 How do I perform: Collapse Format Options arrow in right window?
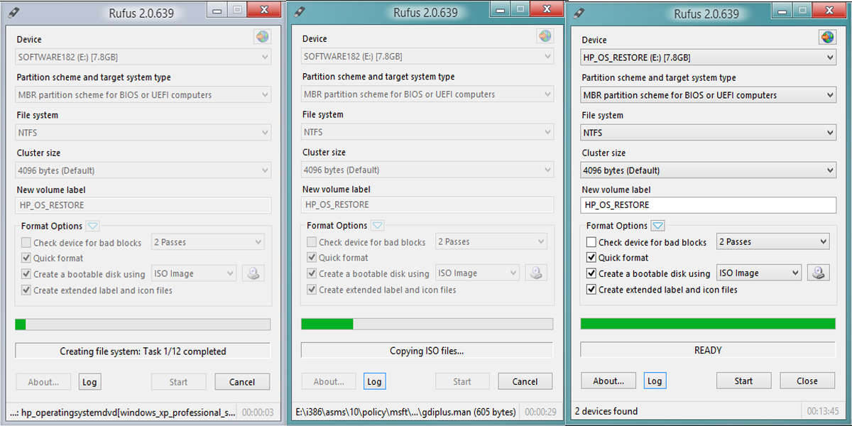click(x=658, y=226)
